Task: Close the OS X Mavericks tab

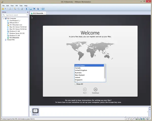Action: [45, 13]
